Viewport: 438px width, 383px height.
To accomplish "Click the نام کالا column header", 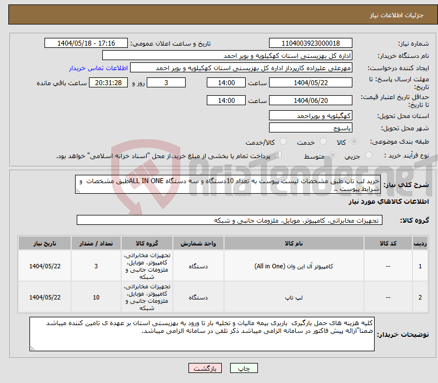I will 294,243.
